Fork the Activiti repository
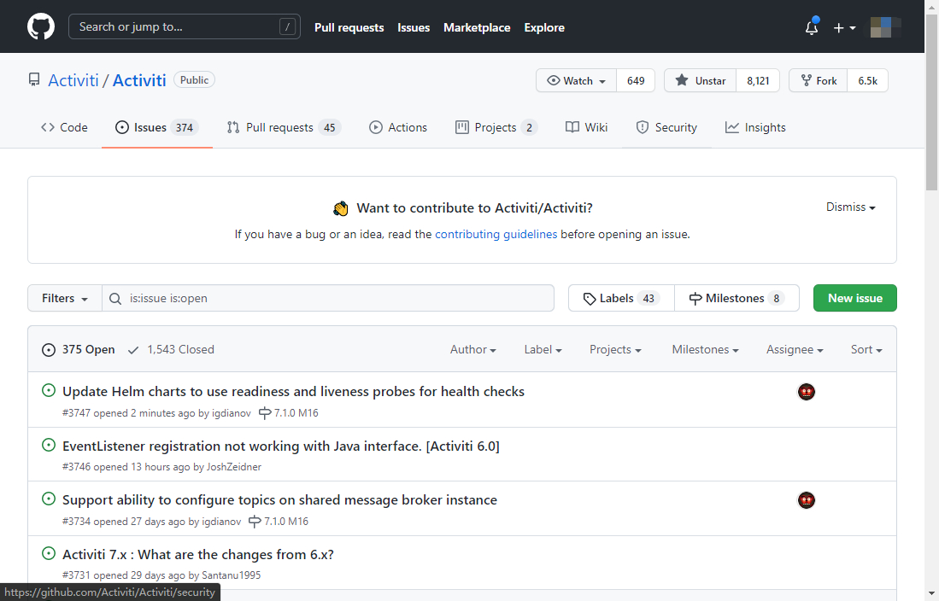The height and width of the screenshot is (601, 939). [x=818, y=80]
